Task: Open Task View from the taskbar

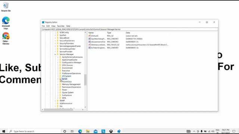Action: click(x=72, y=131)
